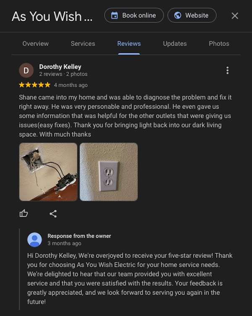This screenshot has height=316, width=252.
Task: Open the Photos tab
Action: (219, 43)
